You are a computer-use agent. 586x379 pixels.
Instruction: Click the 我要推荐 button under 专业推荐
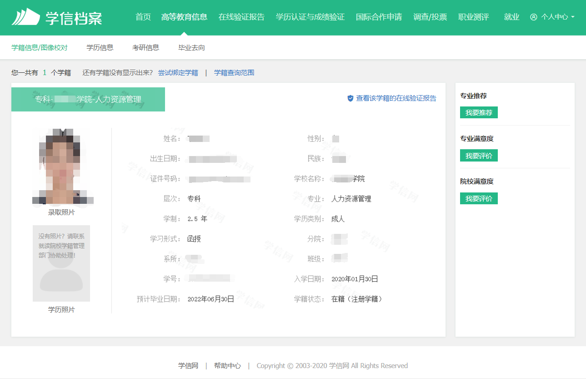[x=479, y=112]
